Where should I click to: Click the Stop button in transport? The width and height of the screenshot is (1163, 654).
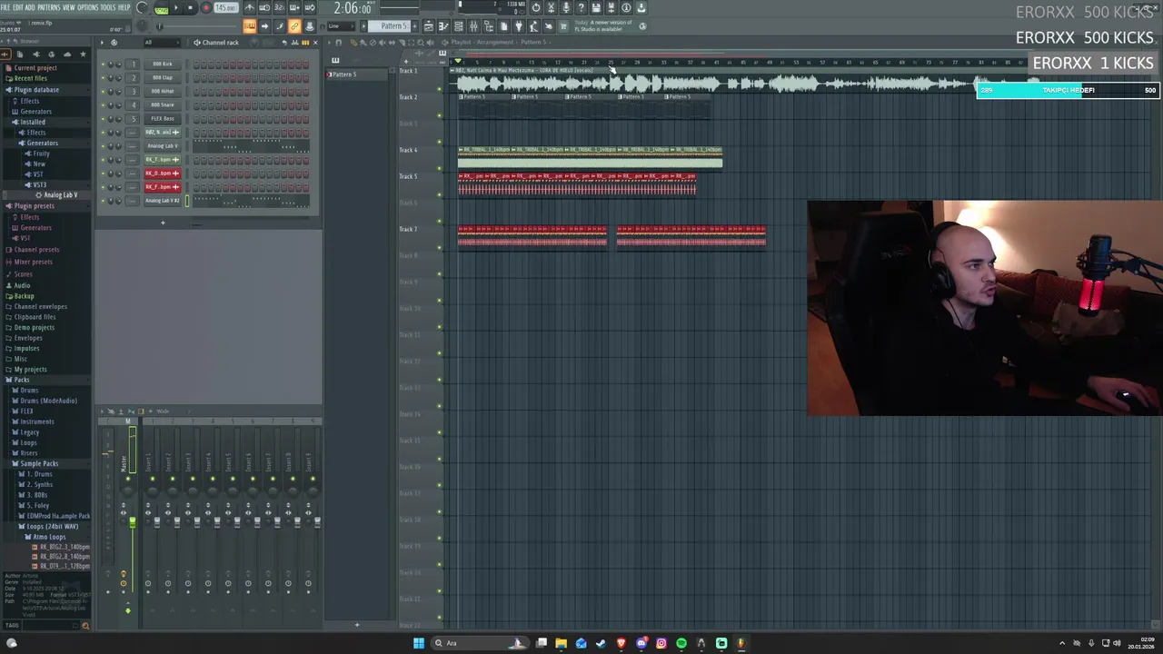pyautogui.click(x=190, y=7)
